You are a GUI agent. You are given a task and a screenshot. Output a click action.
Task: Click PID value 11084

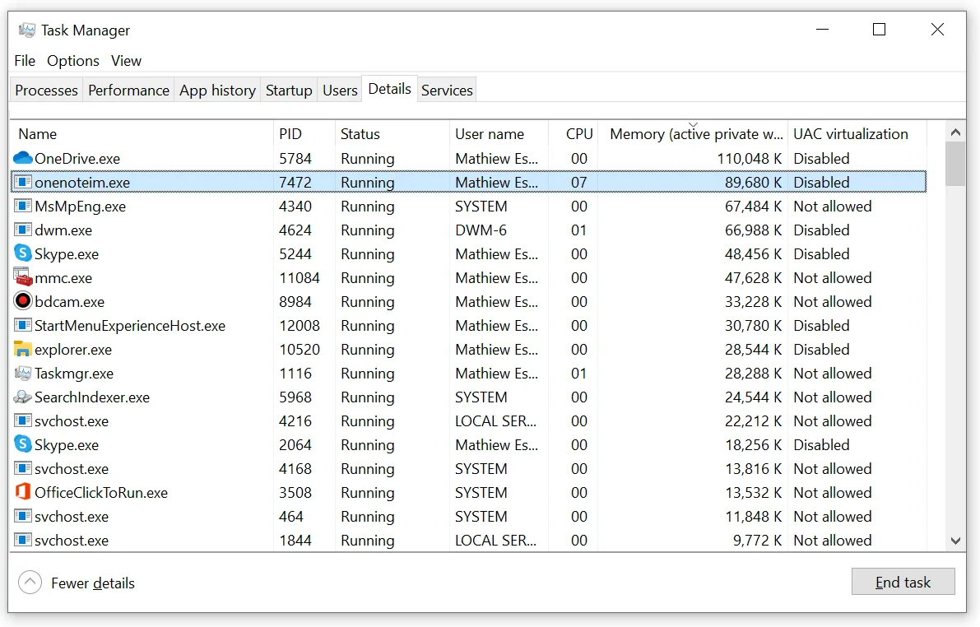[300, 277]
